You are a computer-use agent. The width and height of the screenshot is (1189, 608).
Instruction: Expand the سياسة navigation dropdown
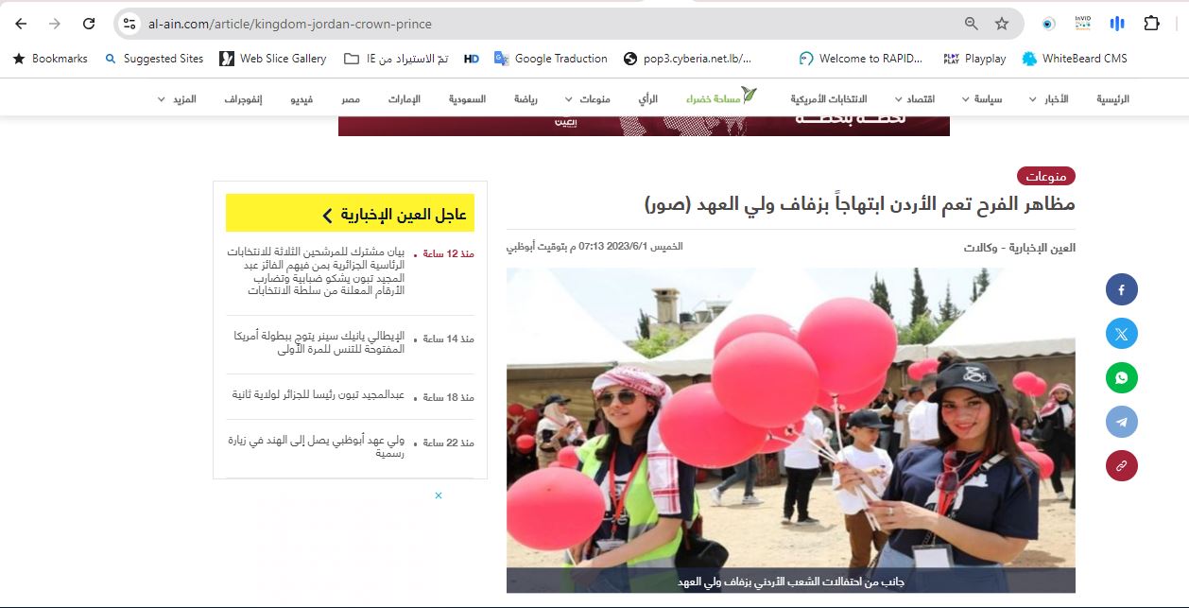(x=982, y=99)
